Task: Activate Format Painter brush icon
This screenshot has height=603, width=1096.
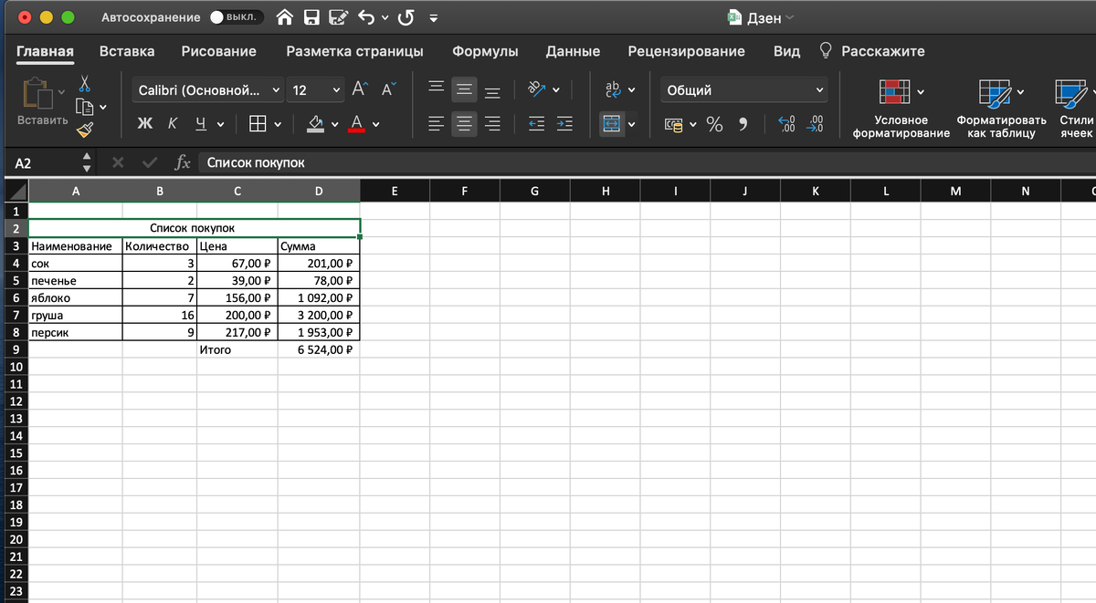Action: pyautogui.click(x=85, y=130)
